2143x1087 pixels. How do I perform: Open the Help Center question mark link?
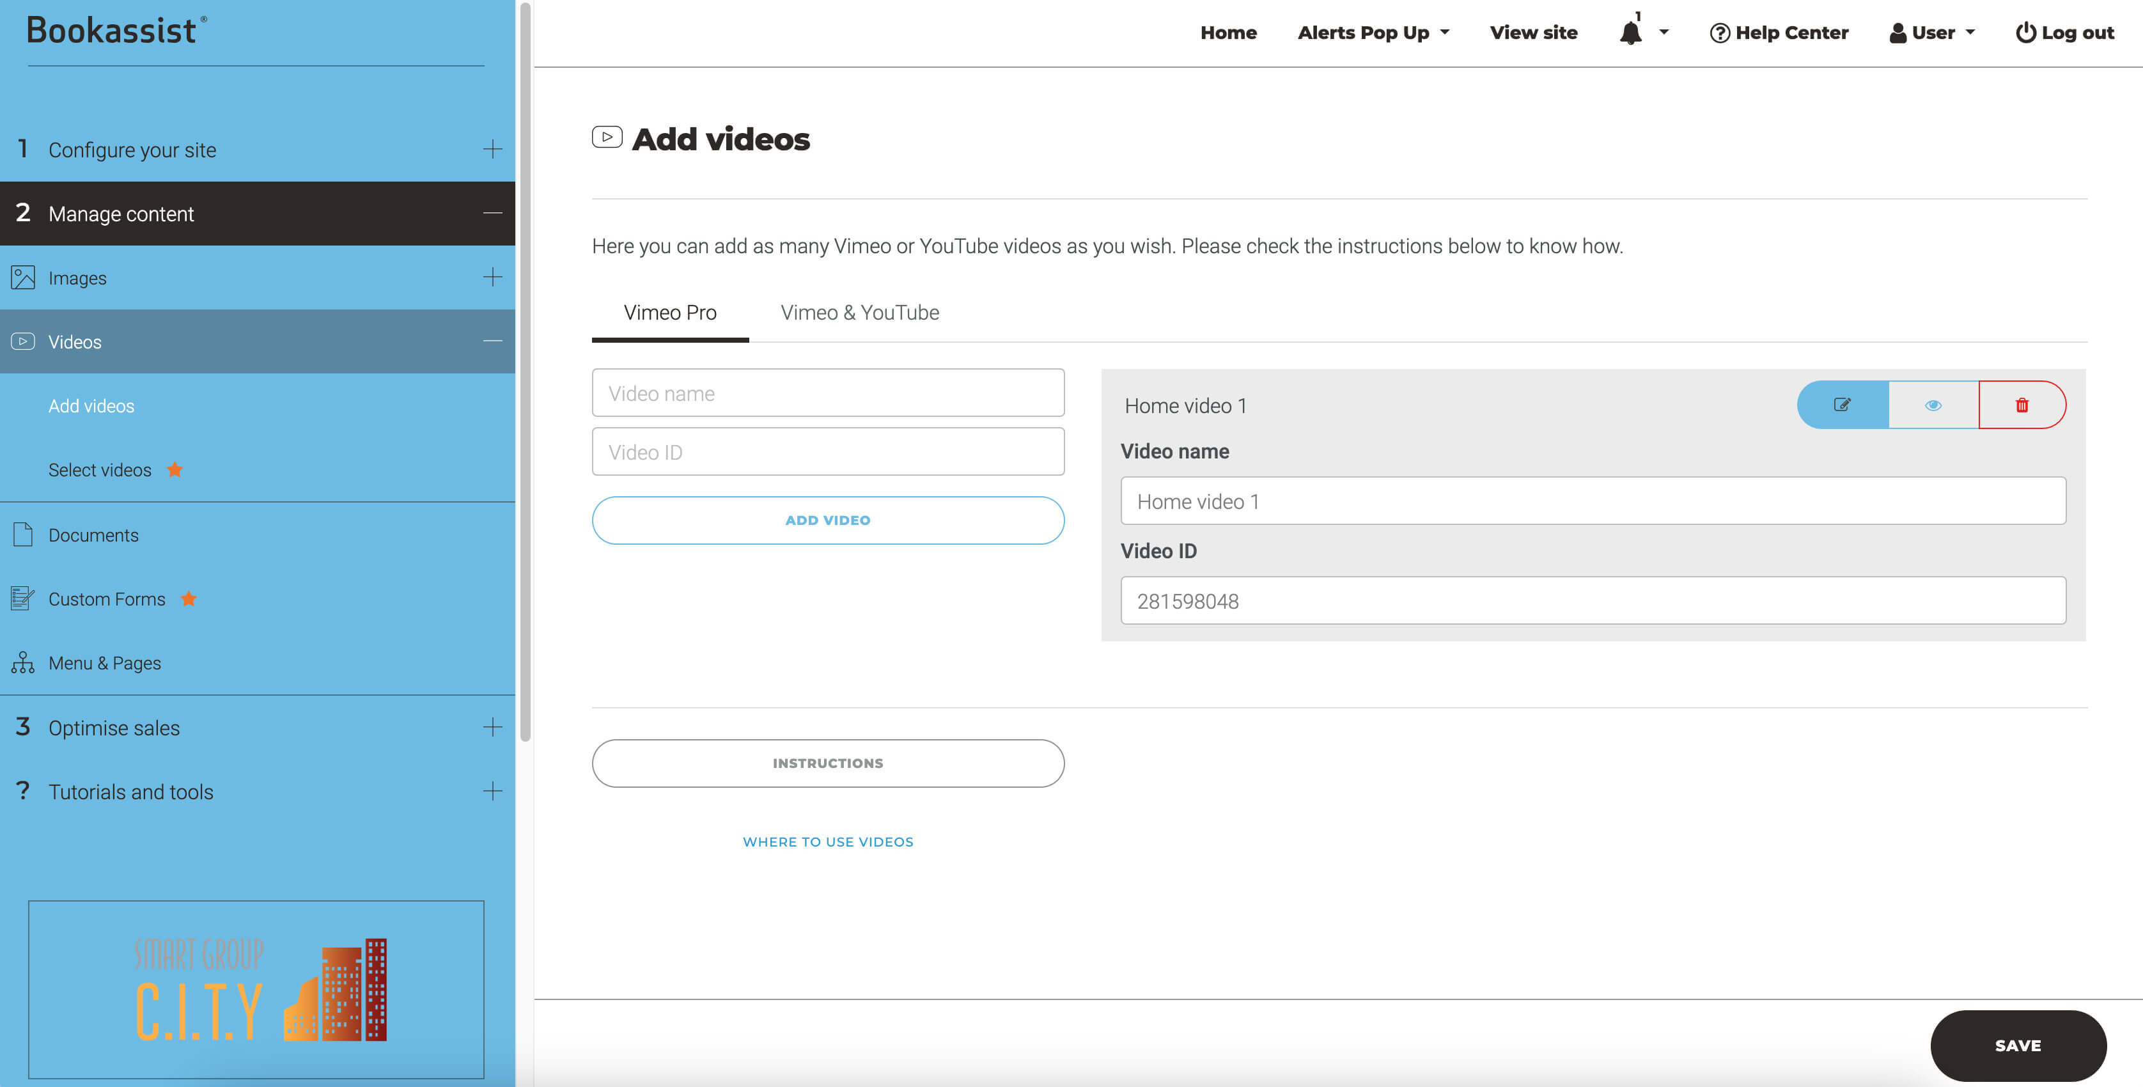(x=1779, y=33)
